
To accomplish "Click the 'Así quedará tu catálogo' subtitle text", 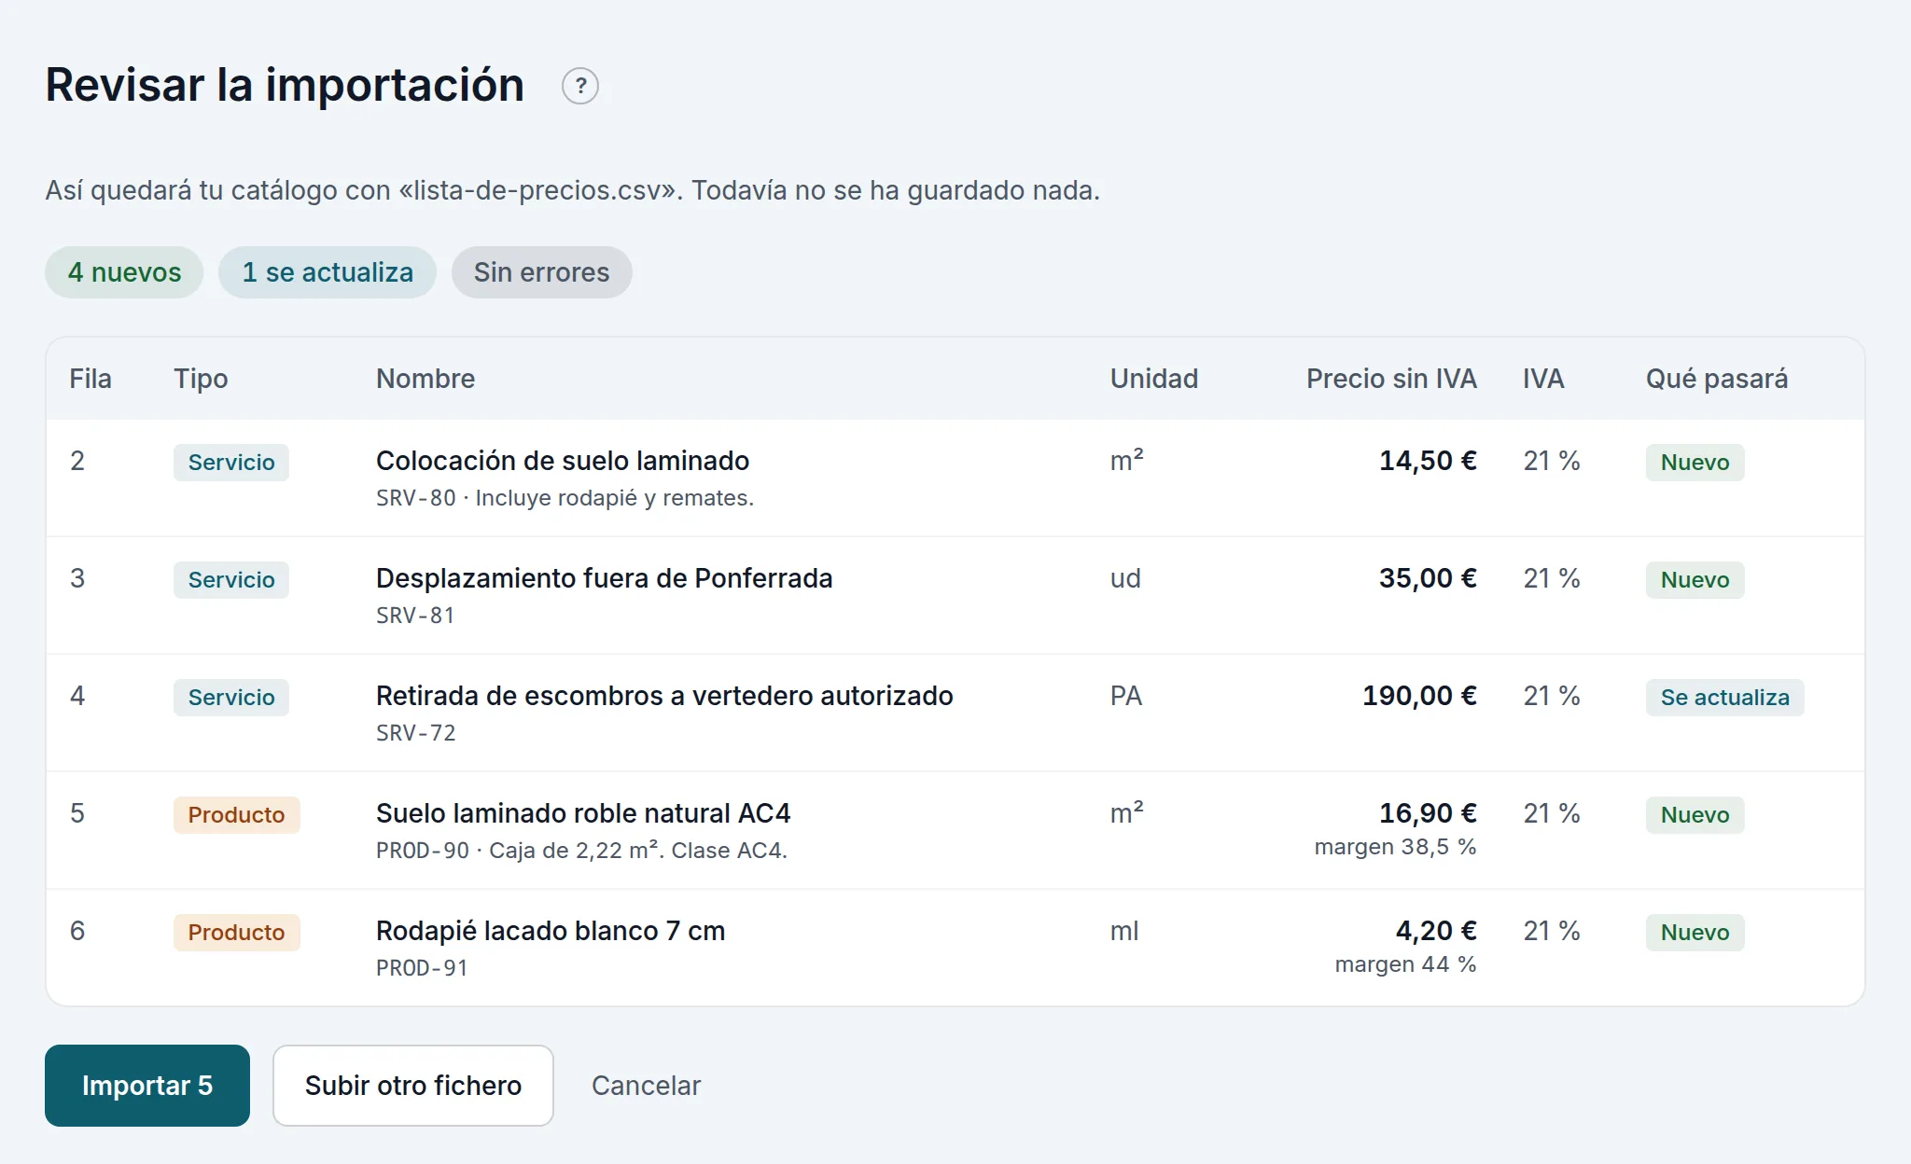I will pyautogui.click(x=572, y=190).
